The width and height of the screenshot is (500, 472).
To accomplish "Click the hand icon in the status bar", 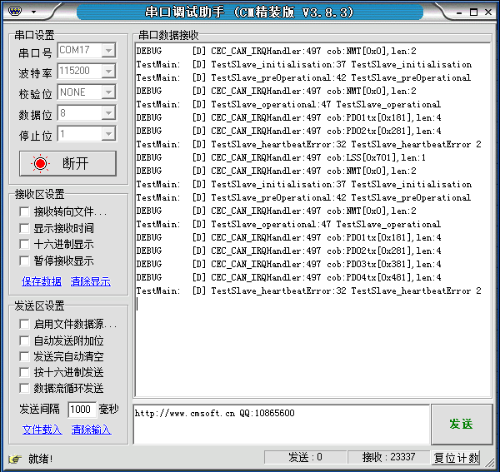I will (x=15, y=459).
